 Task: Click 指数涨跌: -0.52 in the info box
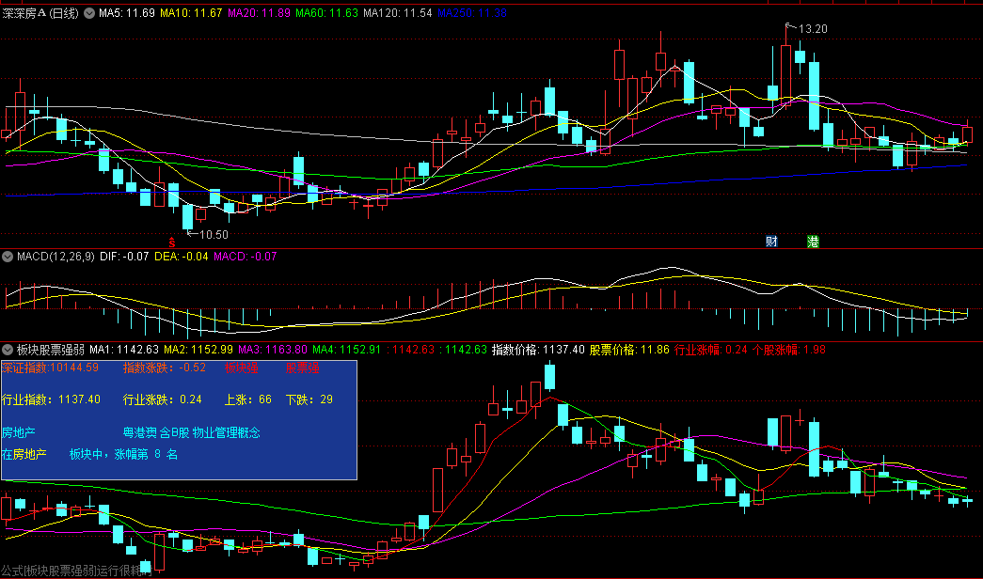[165, 368]
